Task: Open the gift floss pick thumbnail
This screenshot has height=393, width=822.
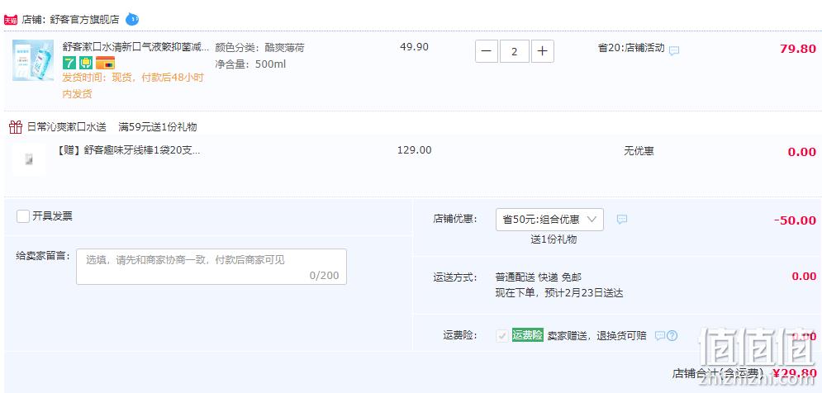Action: click(29, 160)
